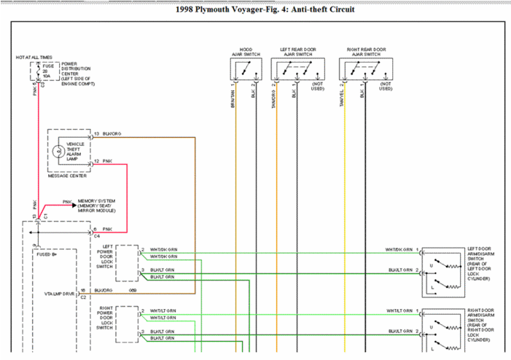This screenshot has width=511, height=360.
Task: Select the 'LEFT DOOR ARM/DISARM SWITCH' description
Action: click(480, 264)
